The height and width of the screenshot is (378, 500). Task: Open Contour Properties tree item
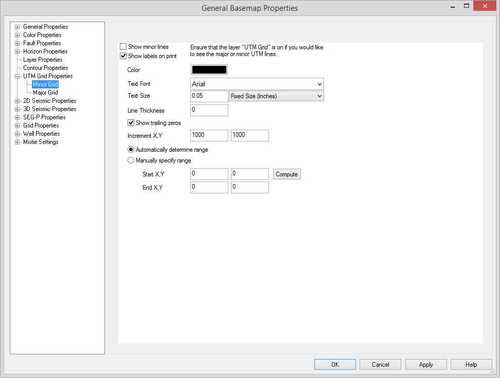point(45,68)
